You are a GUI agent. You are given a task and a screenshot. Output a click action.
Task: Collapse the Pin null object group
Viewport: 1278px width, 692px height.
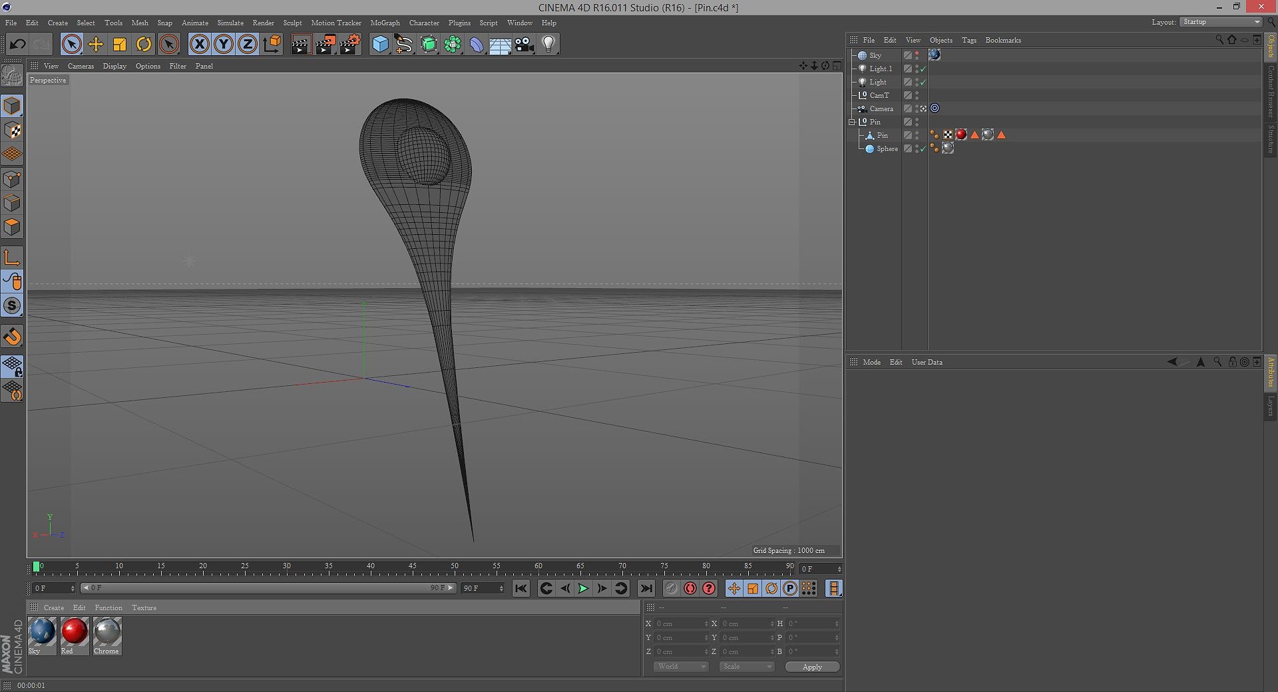click(852, 122)
